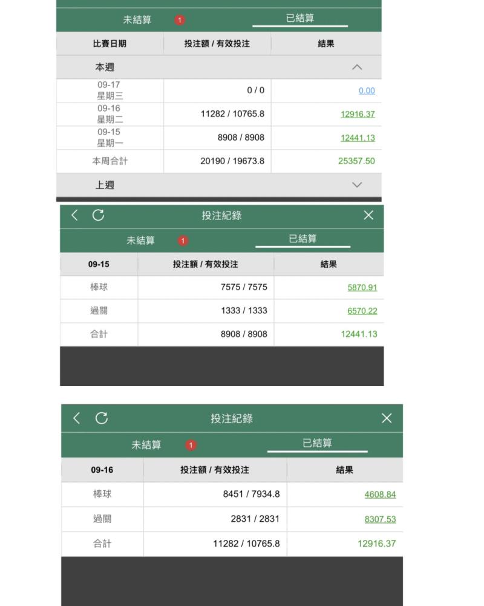Viewport: 484px width, 606px height.
Task: Go back from the 09-15 投注紀錄 panel
Action: tap(75, 215)
